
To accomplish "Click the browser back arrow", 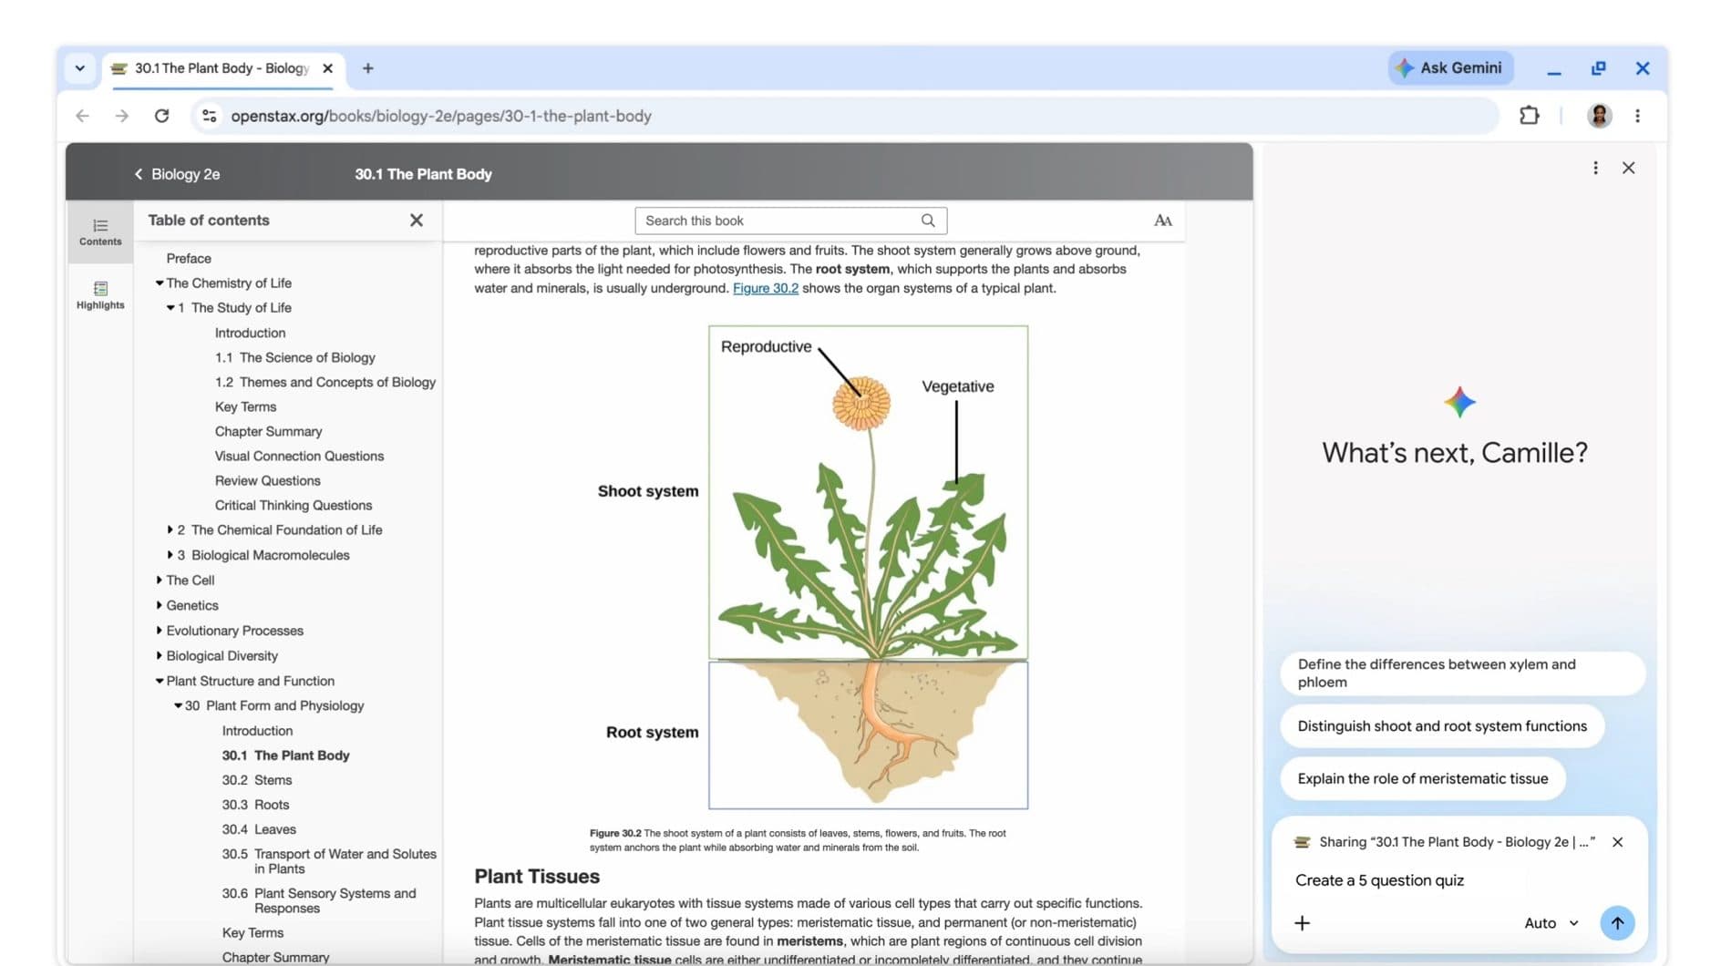I will 83,116.
